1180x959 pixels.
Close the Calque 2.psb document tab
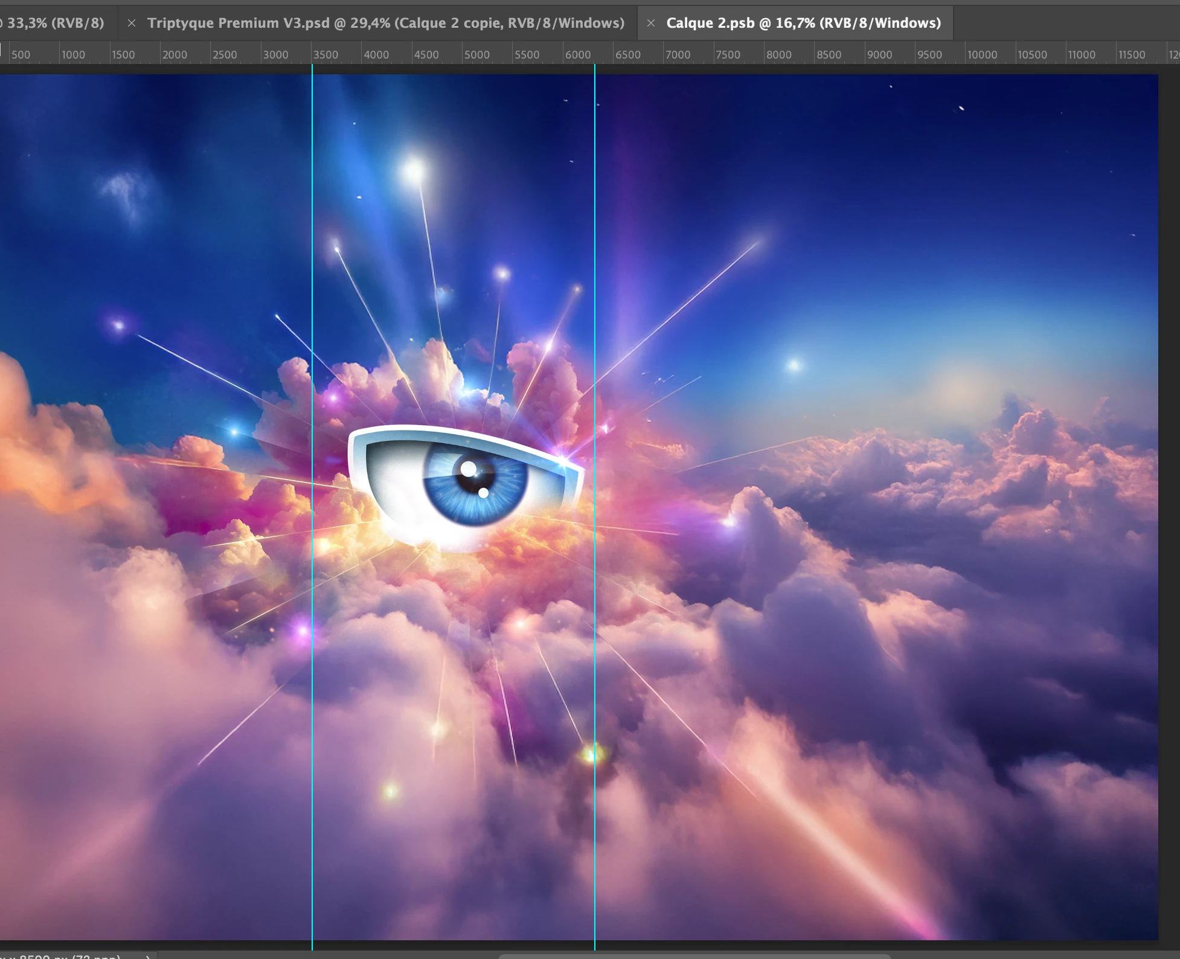[x=650, y=23]
